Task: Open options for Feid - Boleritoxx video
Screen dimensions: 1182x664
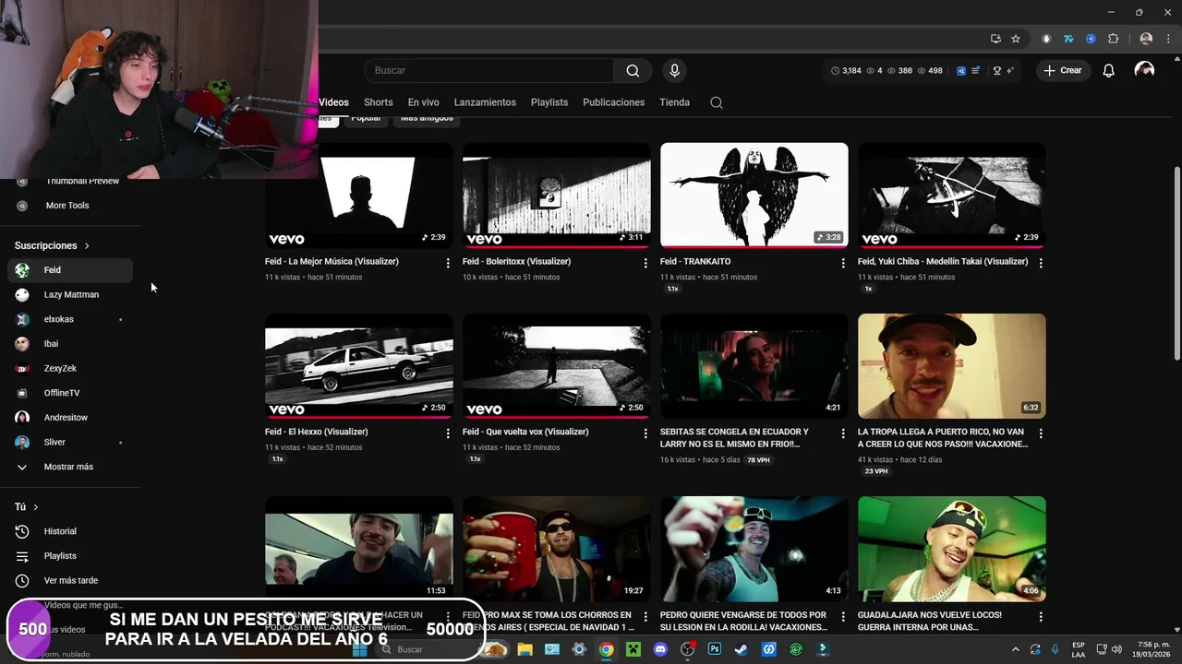Action: tap(645, 263)
